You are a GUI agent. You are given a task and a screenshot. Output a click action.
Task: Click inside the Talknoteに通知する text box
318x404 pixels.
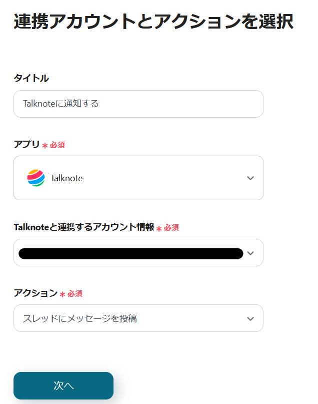click(x=138, y=104)
